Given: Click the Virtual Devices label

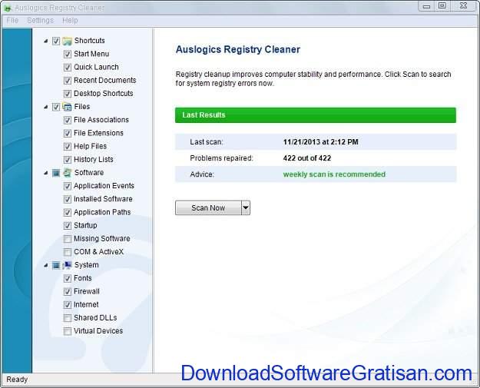Looking at the screenshot, I should tap(98, 330).
